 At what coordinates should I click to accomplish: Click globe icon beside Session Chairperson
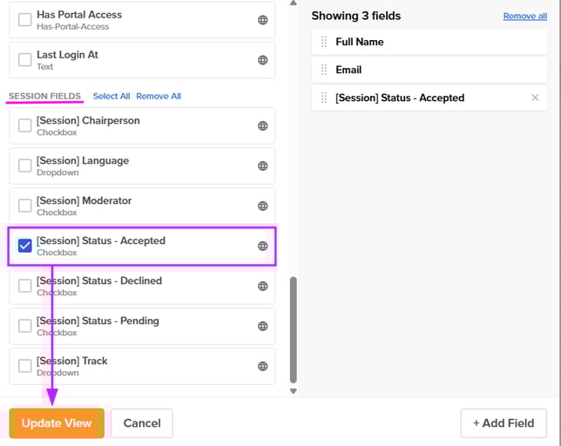(x=262, y=126)
